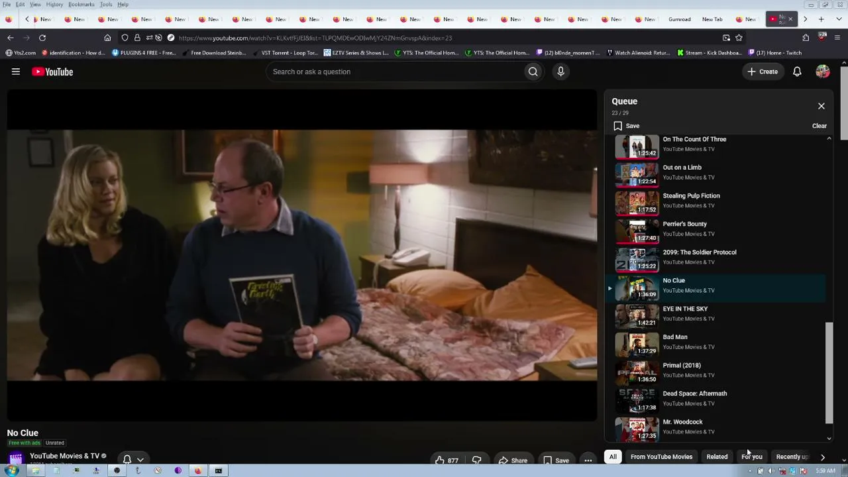Open the account avatar menu
This screenshot has height=477, width=848.
(823, 72)
